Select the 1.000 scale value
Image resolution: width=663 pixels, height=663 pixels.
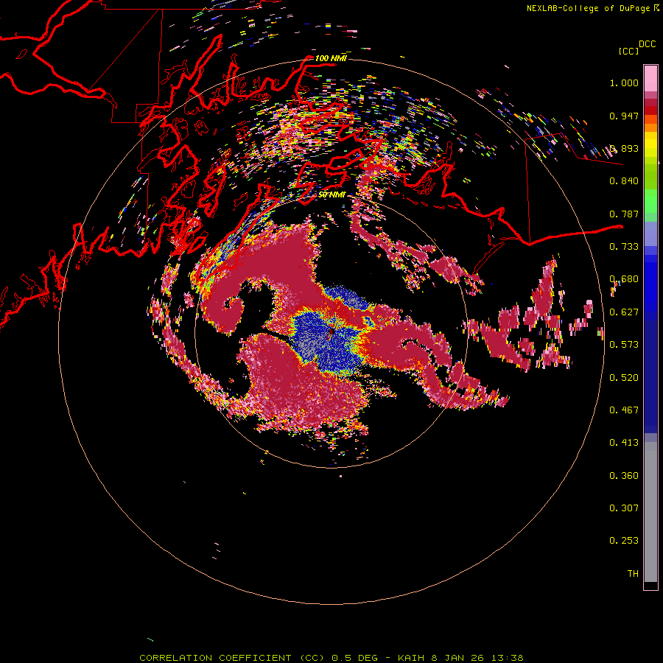[624, 83]
